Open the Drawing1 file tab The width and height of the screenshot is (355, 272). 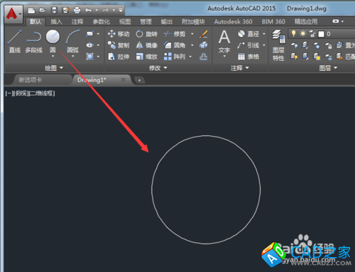(92, 80)
